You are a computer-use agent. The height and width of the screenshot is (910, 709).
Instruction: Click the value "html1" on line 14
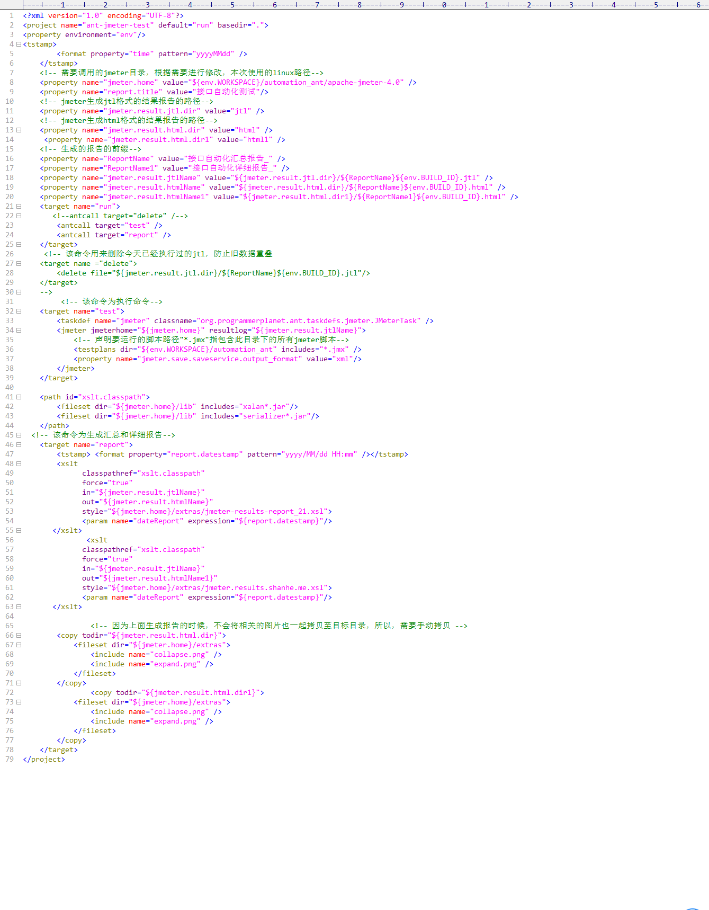[258, 140]
